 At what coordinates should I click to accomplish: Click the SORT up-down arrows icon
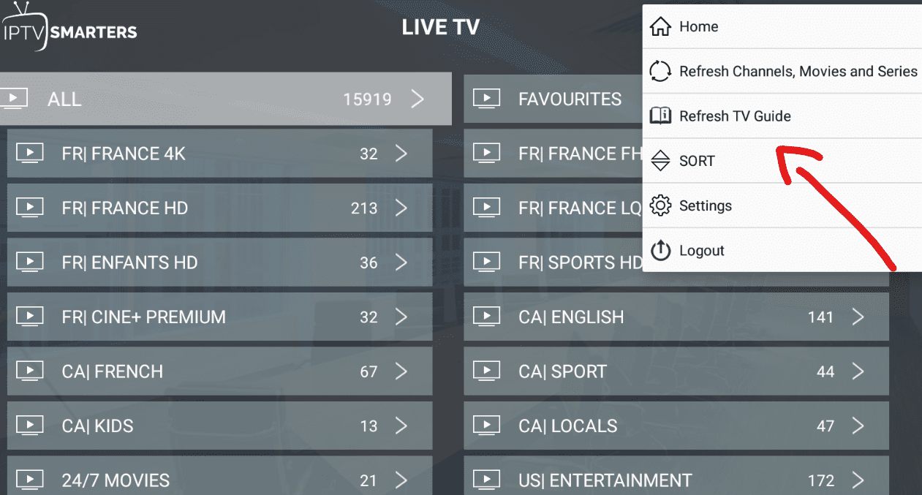[660, 161]
